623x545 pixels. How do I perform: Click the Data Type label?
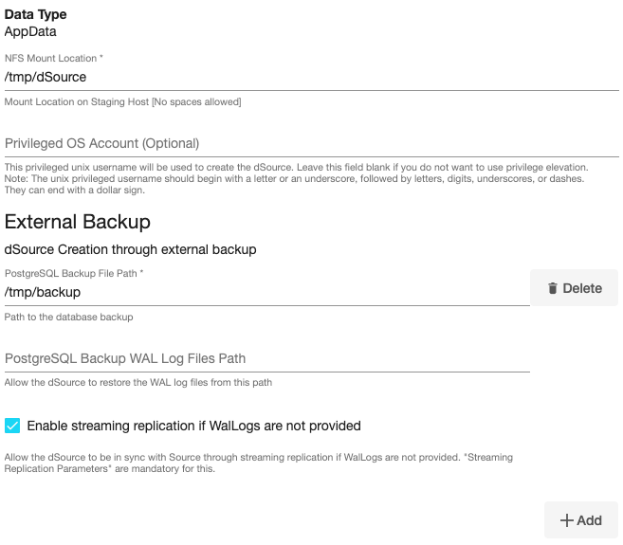tap(36, 15)
